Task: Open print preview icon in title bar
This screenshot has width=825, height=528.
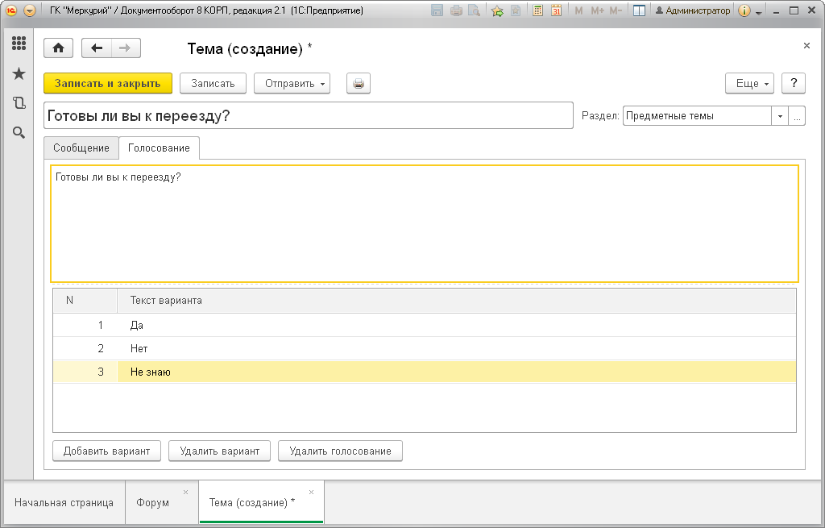Action: tap(474, 10)
